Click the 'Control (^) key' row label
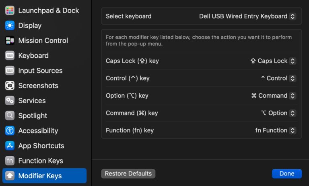Viewport: 309px width, 186px height. pyautogui.click(x=128, y=78)
